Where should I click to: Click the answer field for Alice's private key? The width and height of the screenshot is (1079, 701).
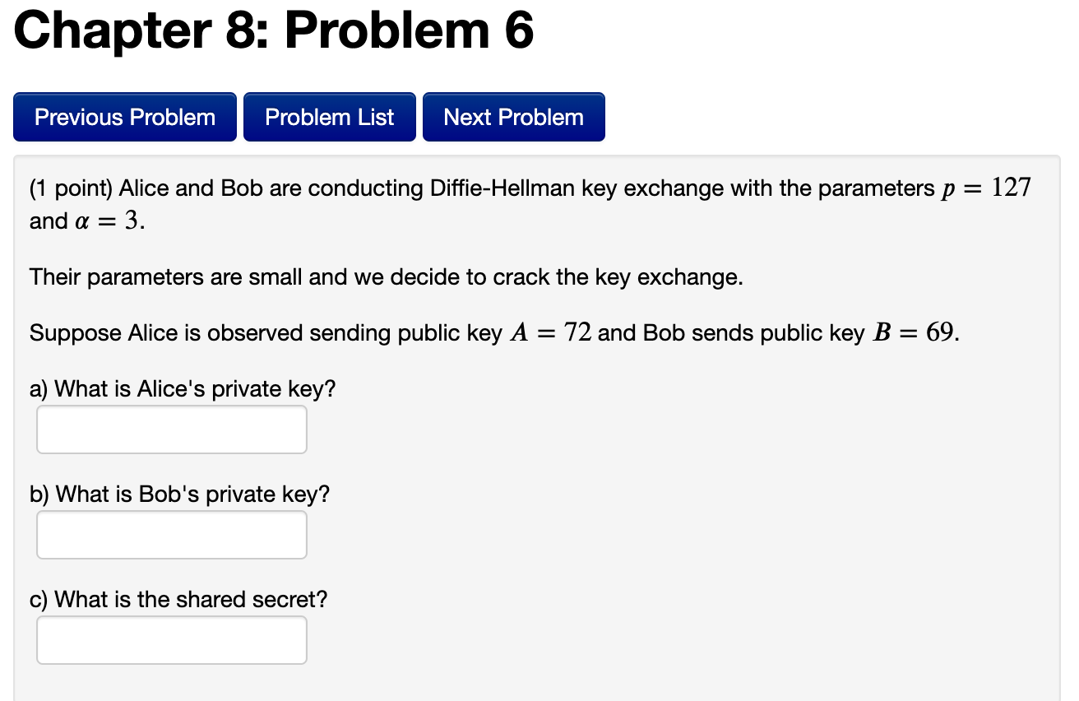point(171,429)
